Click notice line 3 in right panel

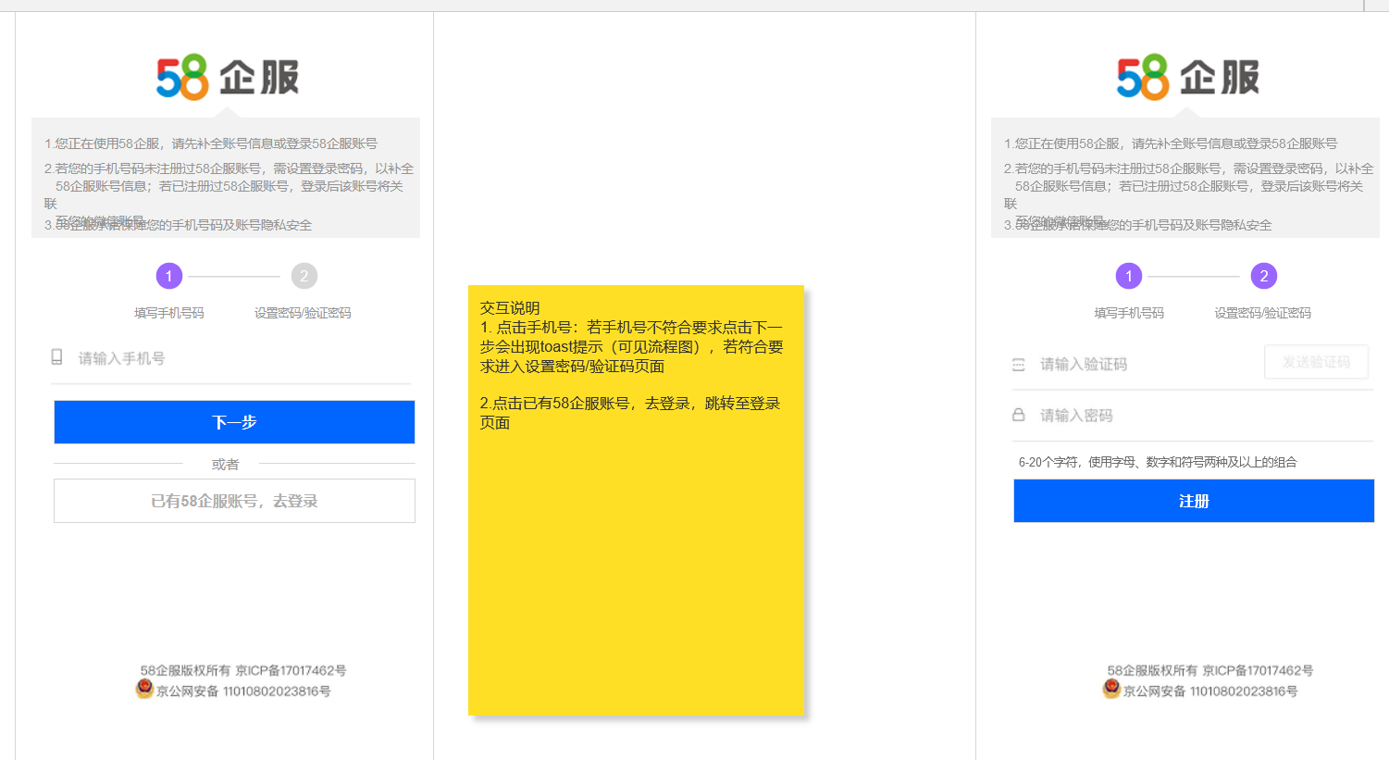[1137, 225]
